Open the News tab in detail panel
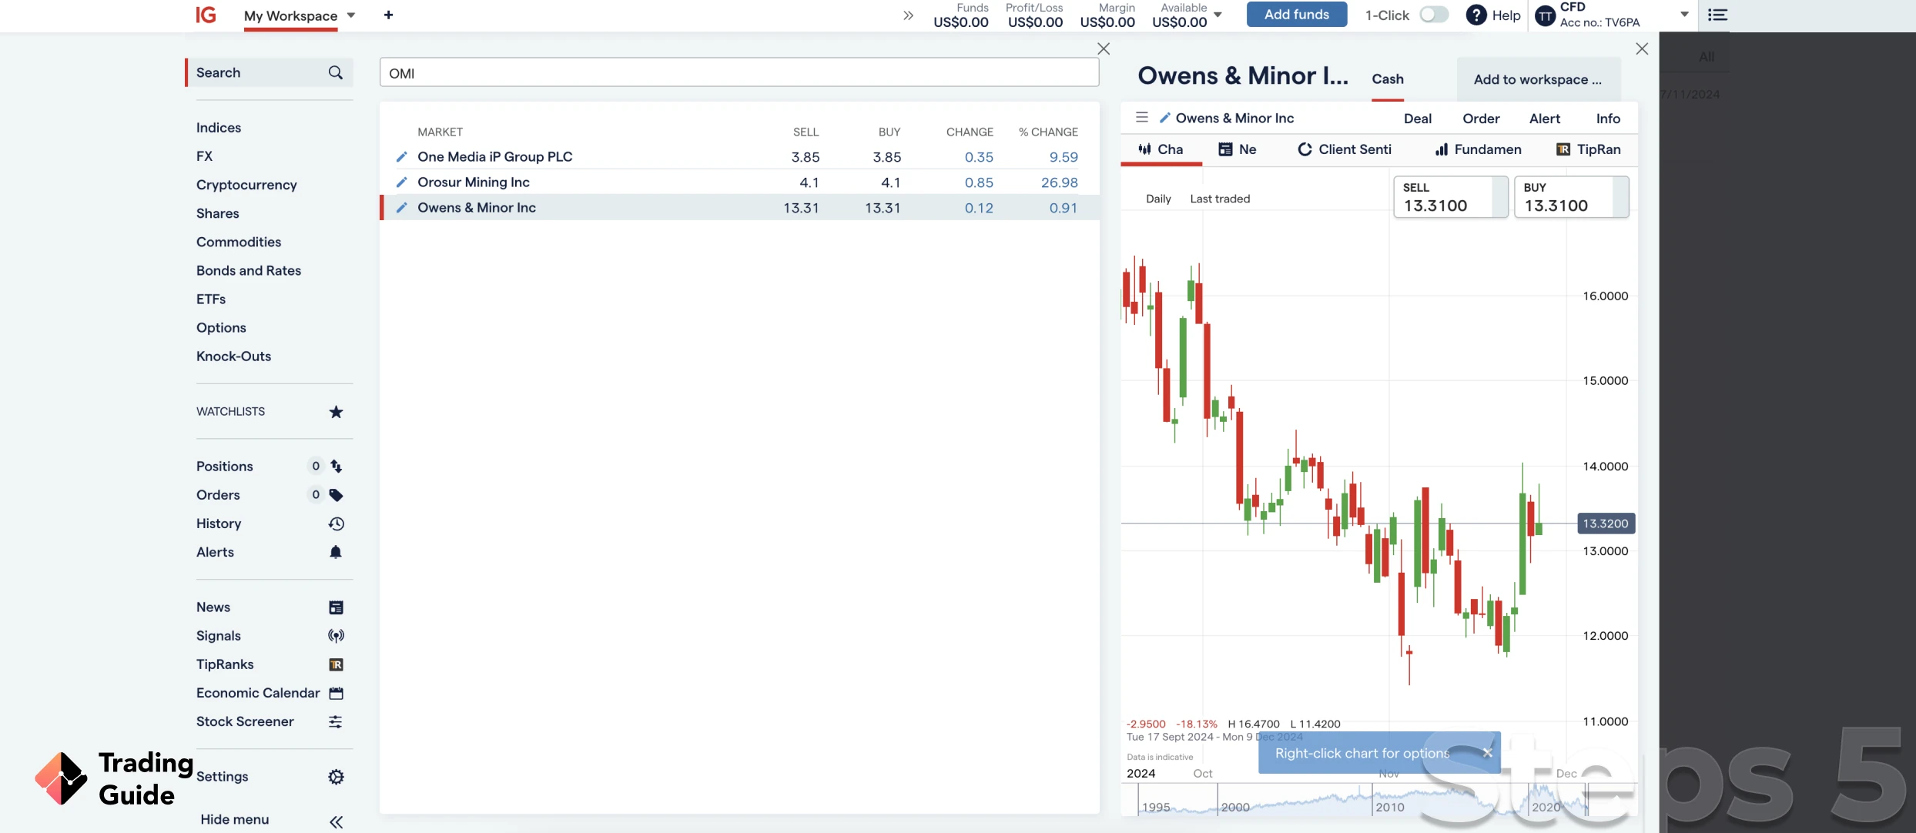 [1238, 149]
